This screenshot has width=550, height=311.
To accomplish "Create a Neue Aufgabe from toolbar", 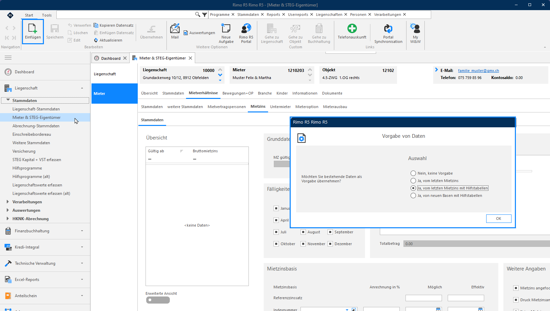I will [226, 28].
